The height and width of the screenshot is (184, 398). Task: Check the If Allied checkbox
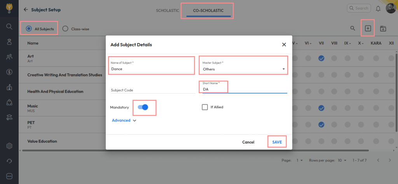[205, 107]
